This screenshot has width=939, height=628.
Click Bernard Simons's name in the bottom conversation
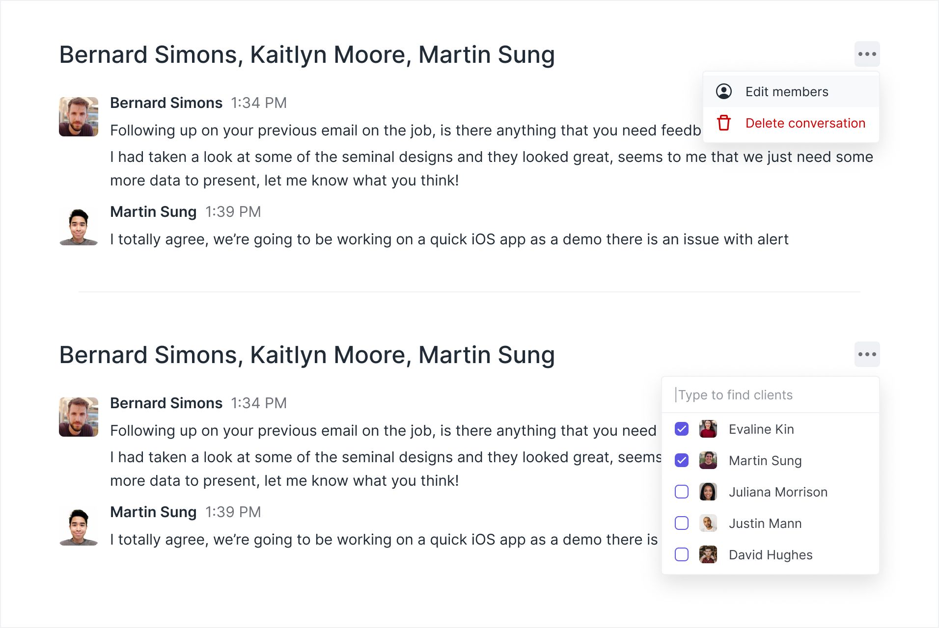coord(166,403)
